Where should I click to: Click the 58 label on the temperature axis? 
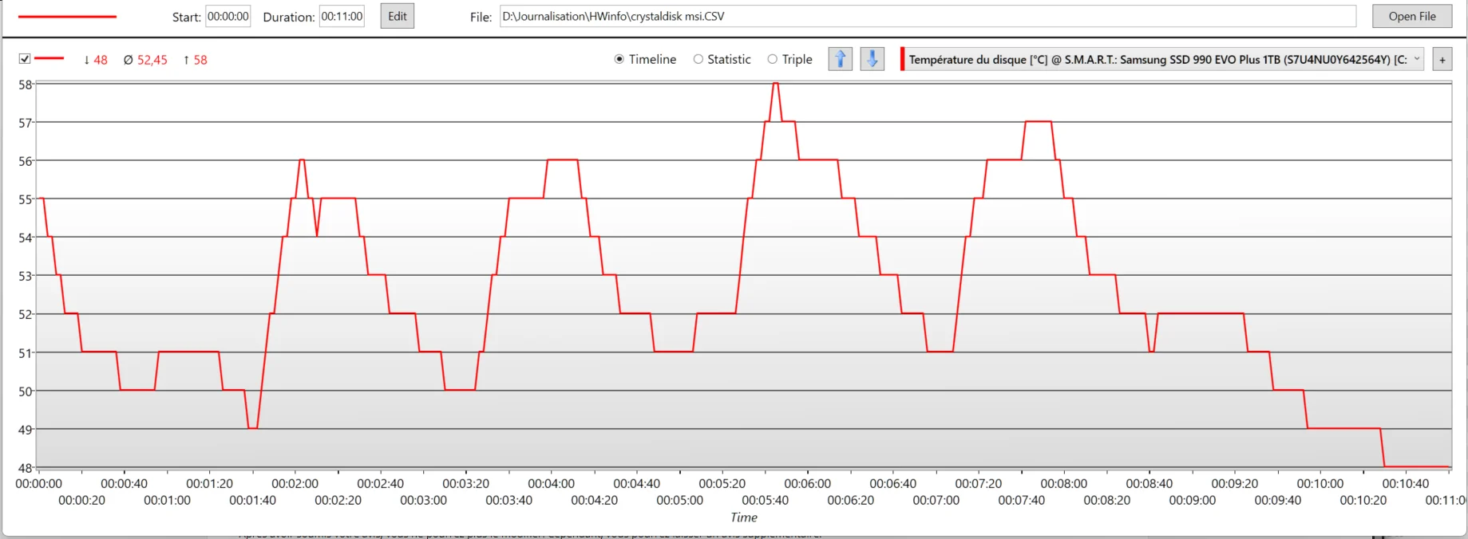[x=25, y=85]
